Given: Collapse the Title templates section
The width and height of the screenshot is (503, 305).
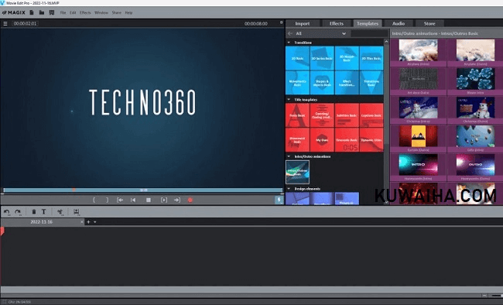Looking at the screenshot, I should click(x=289, y=100).
